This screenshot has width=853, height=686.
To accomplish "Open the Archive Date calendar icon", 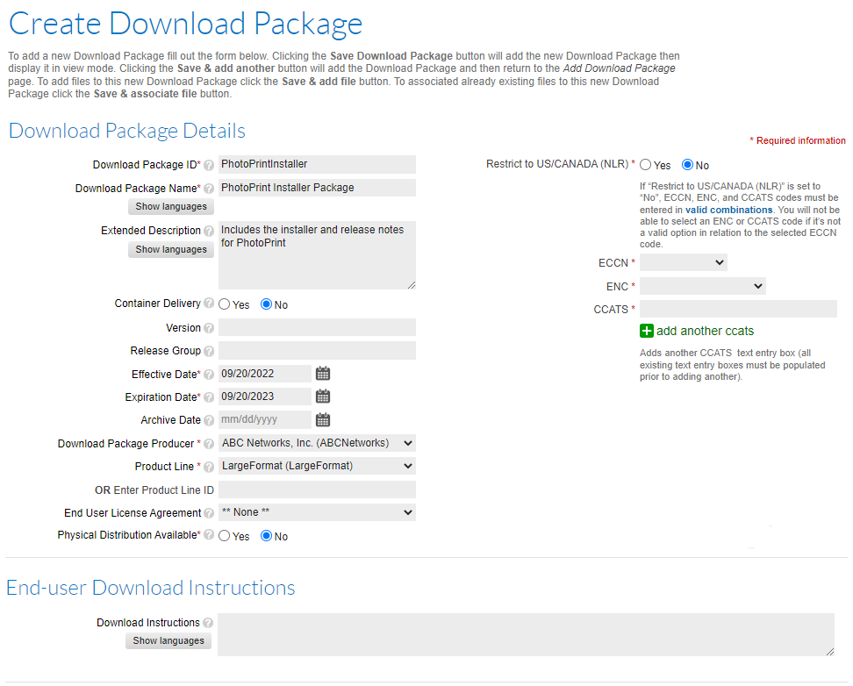I will point(323,419).
